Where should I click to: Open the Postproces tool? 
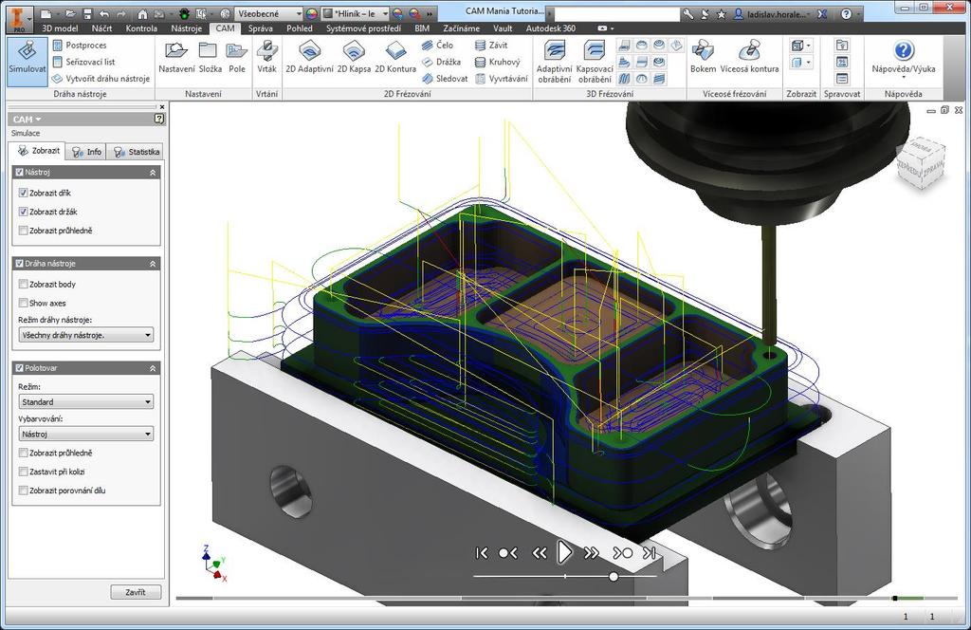tap(80, 46)
